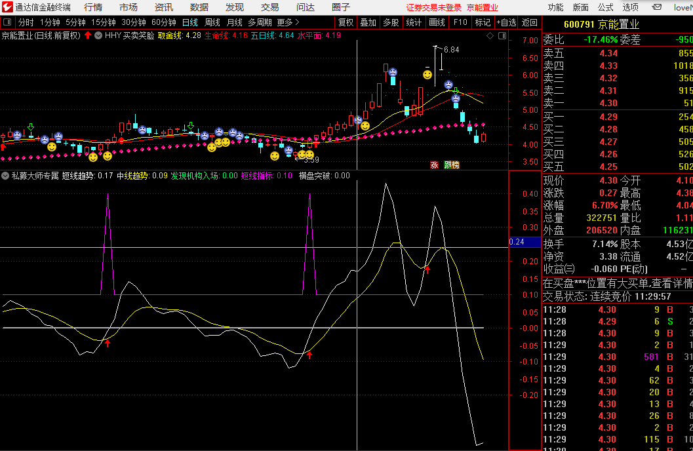
Task: Click the red 京能置业 label in the top bar
Action: pos(482,7)
